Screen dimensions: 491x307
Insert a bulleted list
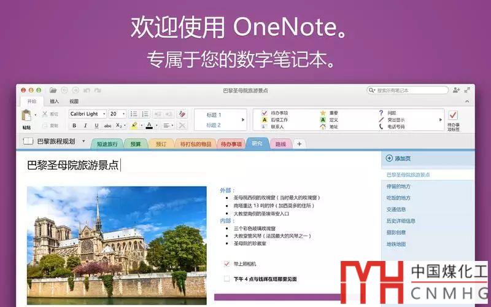tap(134, 114)
